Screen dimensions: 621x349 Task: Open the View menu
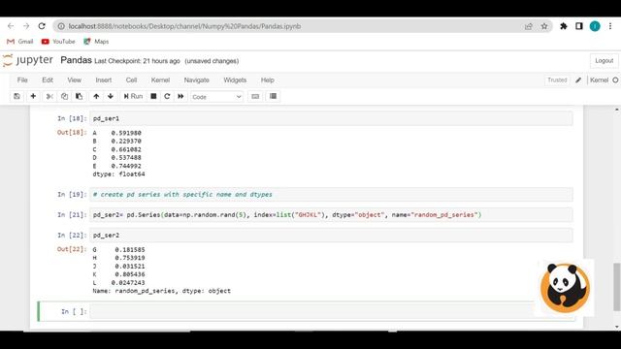tap(74, 79)
